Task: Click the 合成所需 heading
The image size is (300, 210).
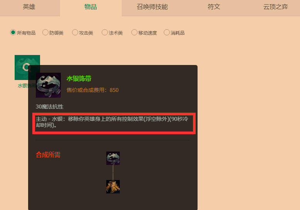Action: click(48, 155)
